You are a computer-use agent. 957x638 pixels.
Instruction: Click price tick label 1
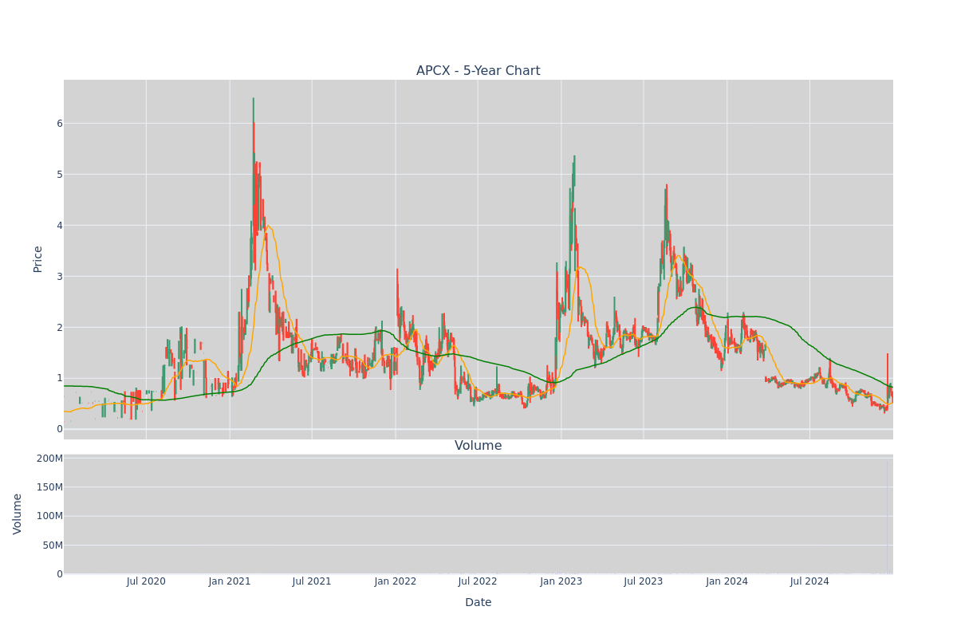(x=59, y=378)
